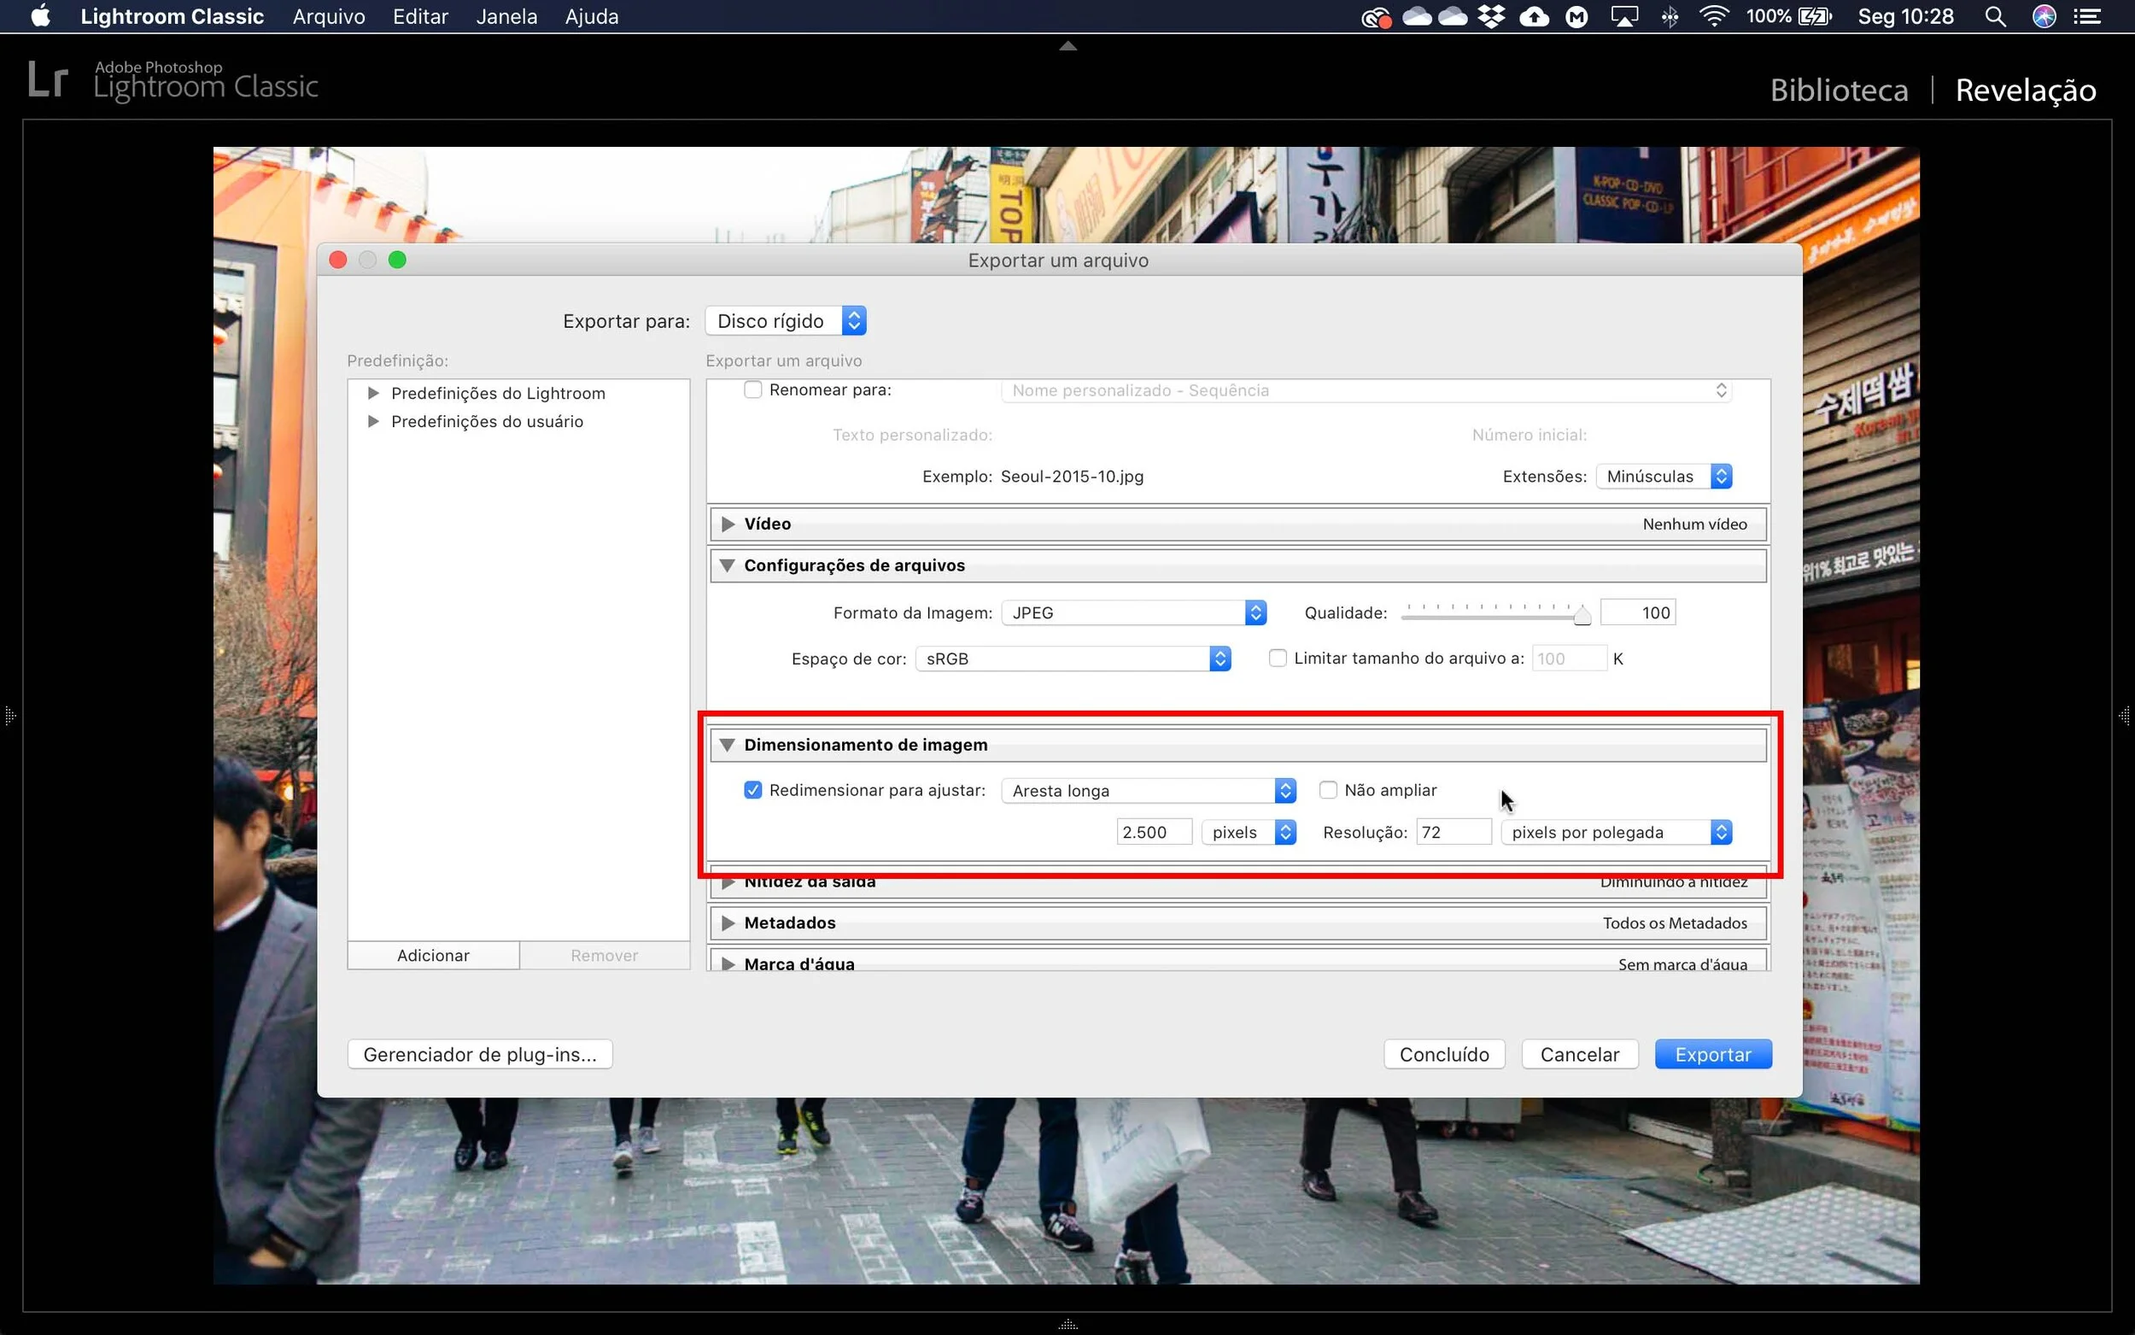This screenshot has width=2135, height=1335.
Task: Expand the Metadados section
Action: pos(728,922)
